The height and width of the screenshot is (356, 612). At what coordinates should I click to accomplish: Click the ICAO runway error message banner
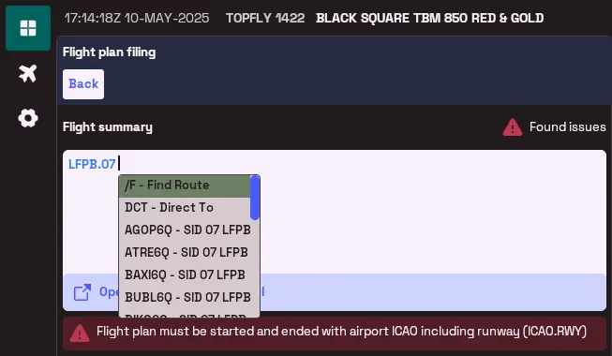point(335,333)
